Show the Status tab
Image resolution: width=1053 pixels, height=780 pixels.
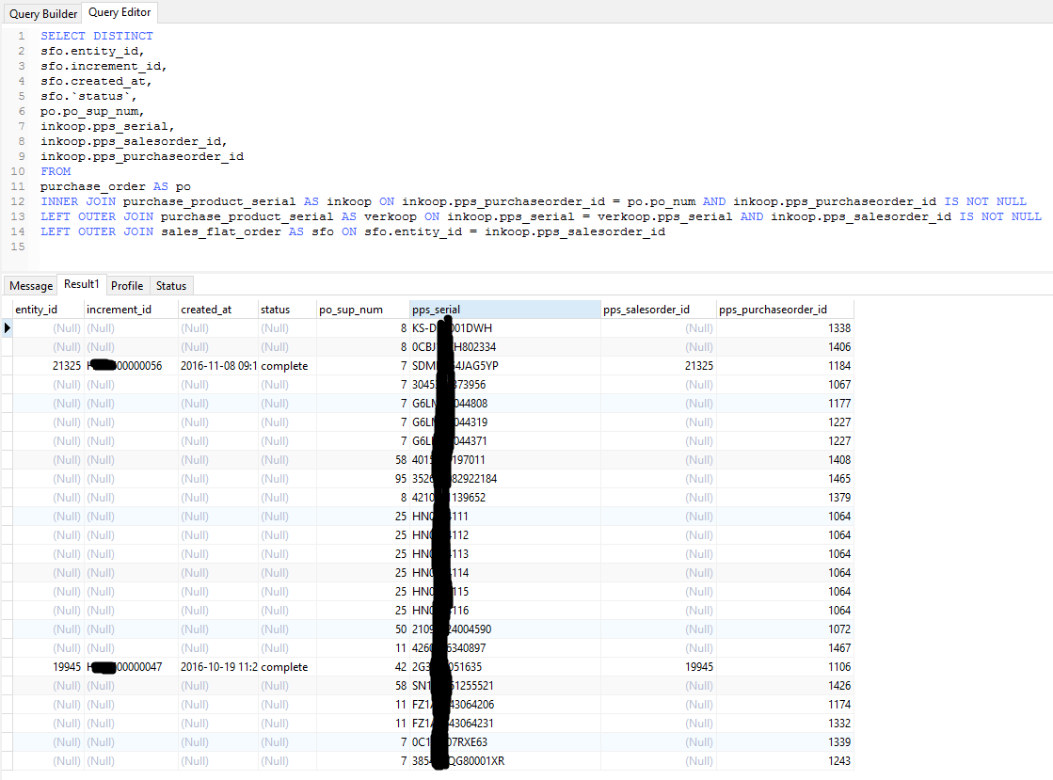pos(171,286)
